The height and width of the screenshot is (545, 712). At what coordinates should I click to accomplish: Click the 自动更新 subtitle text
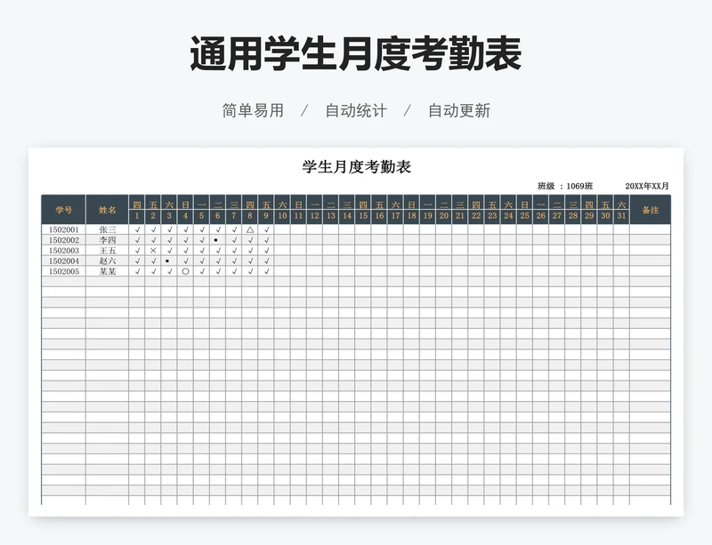459,111
